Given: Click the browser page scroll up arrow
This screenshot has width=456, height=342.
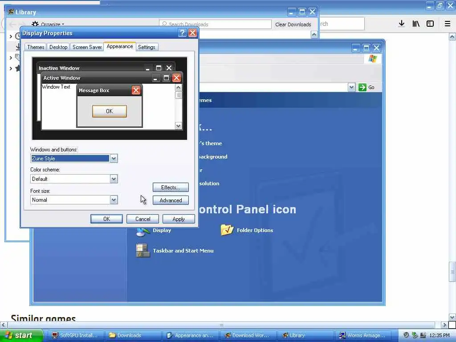Looking at the screenshot, I should click(x=452, y=37).
